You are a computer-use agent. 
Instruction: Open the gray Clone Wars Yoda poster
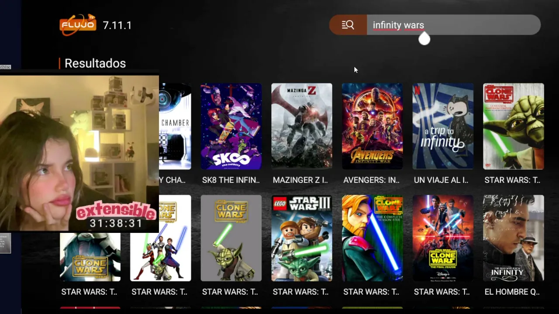[x=231, y=238]
